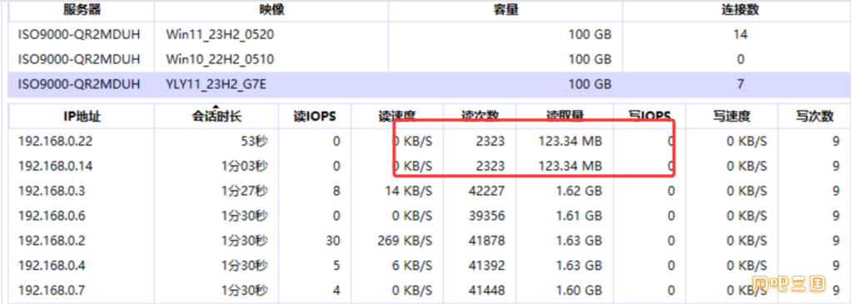Select client row 192.168.0.6
This screenshot has height=304, width=851.
(x=430, y=216)
